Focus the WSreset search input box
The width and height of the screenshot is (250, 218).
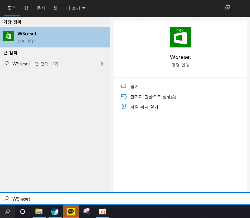[x=125, y=199]
